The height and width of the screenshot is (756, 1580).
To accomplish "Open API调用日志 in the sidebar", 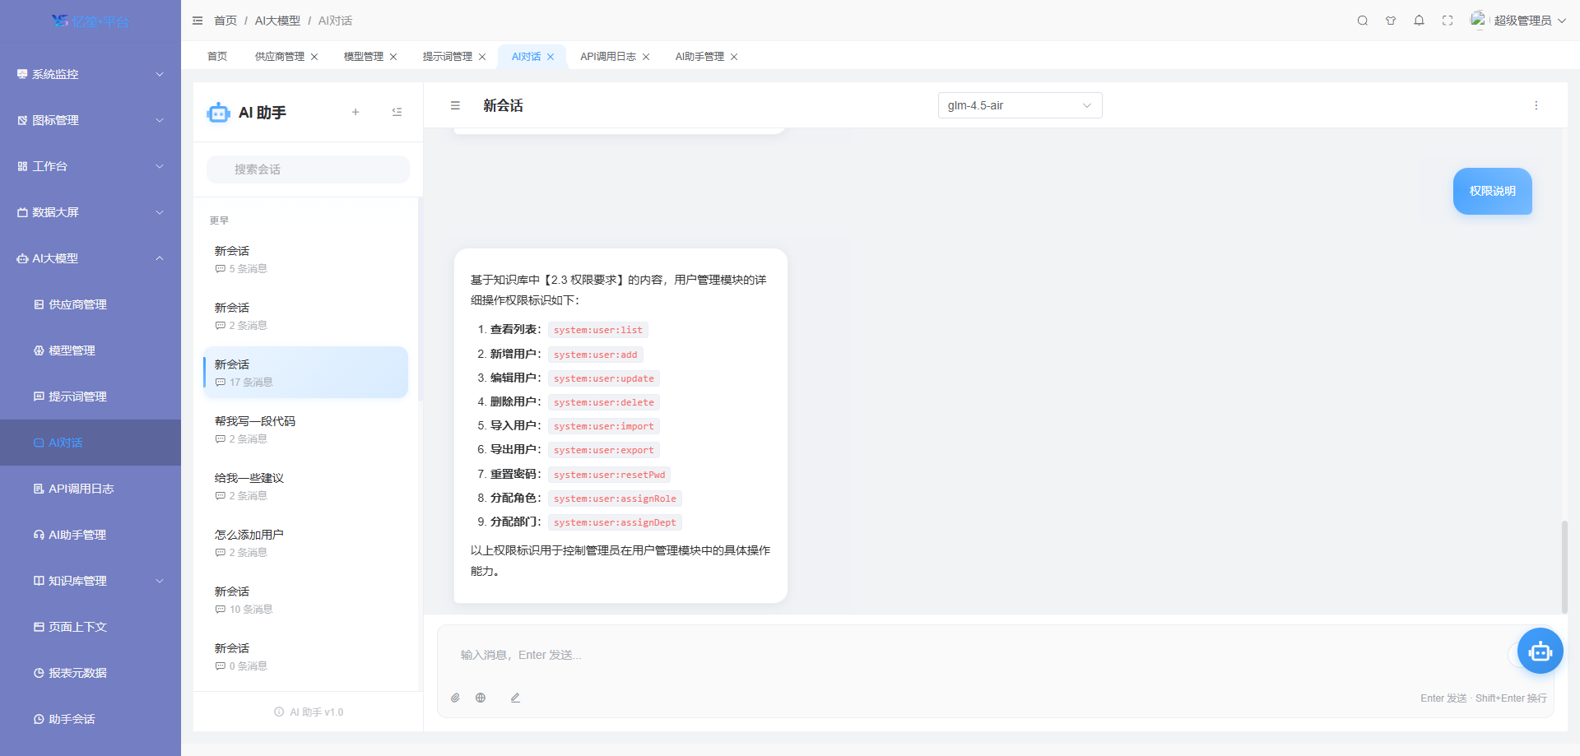I will (91, 489).
